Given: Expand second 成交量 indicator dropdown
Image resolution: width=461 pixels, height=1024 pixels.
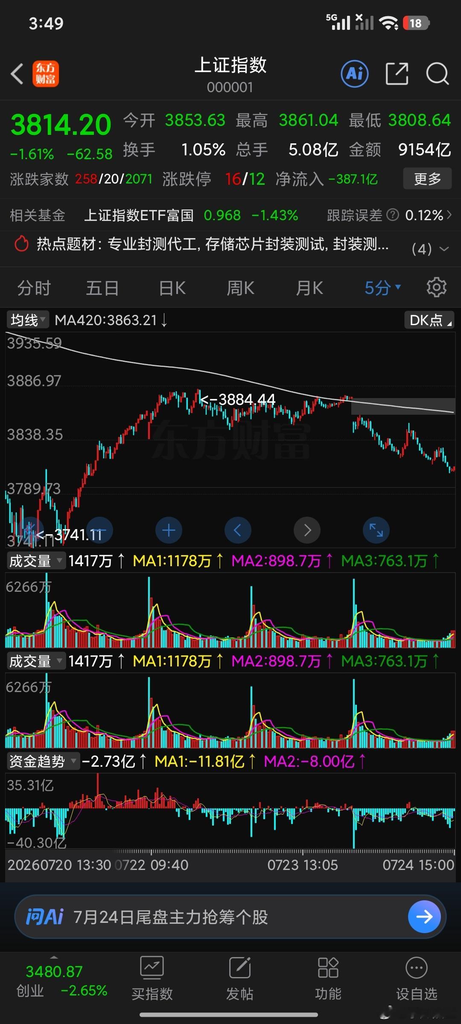Looking at the screenshot, I should pyautogui.click(x=36, y=661).
